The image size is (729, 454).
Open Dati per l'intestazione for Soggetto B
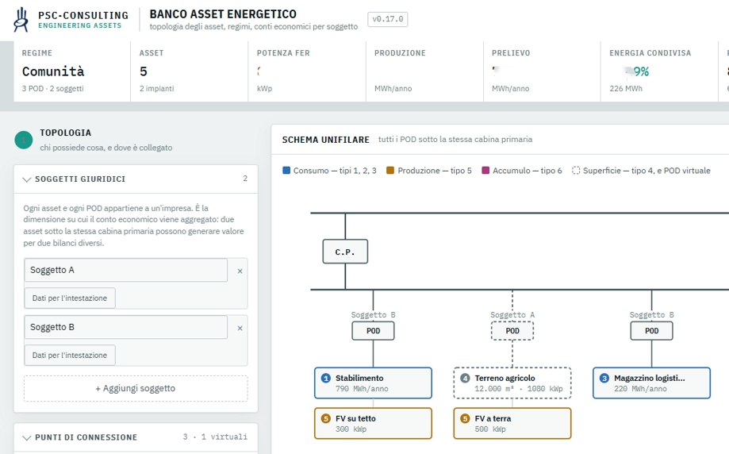tap(70, 356)
